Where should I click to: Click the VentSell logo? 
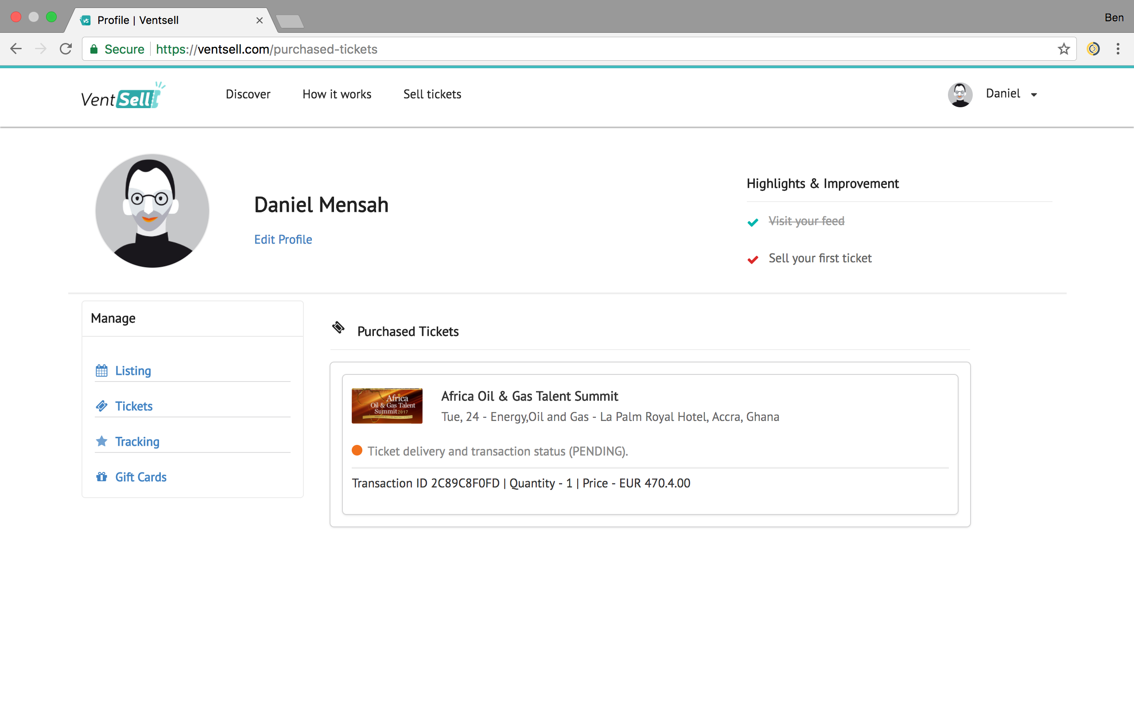123,95
